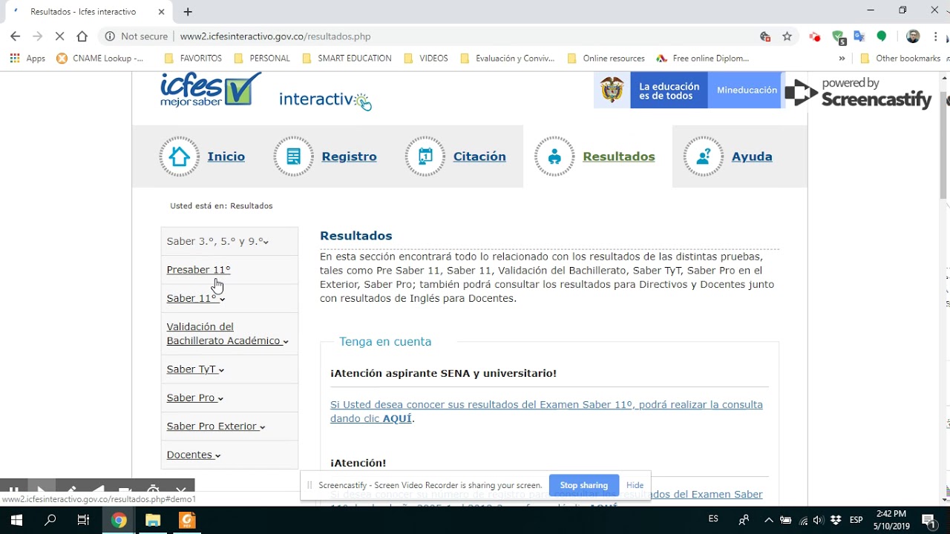Click the Saber 11° results consultation link

[x=546, y=412]
